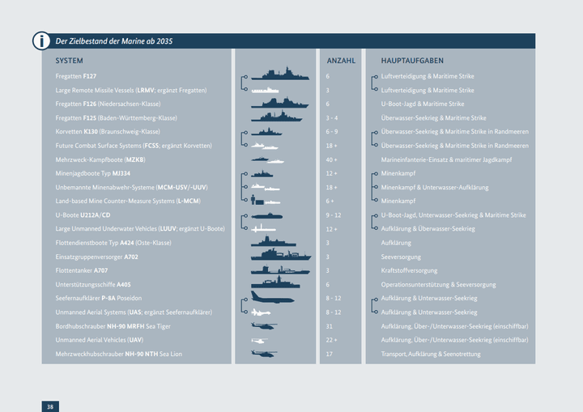Click the A405 support ship silhouette
583x412 pixels.
pyautogui.click(x=275, y=282)
